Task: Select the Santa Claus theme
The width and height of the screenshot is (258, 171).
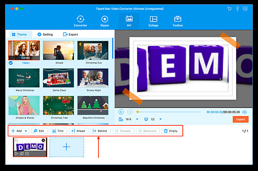Action: [x=58, y=78]
